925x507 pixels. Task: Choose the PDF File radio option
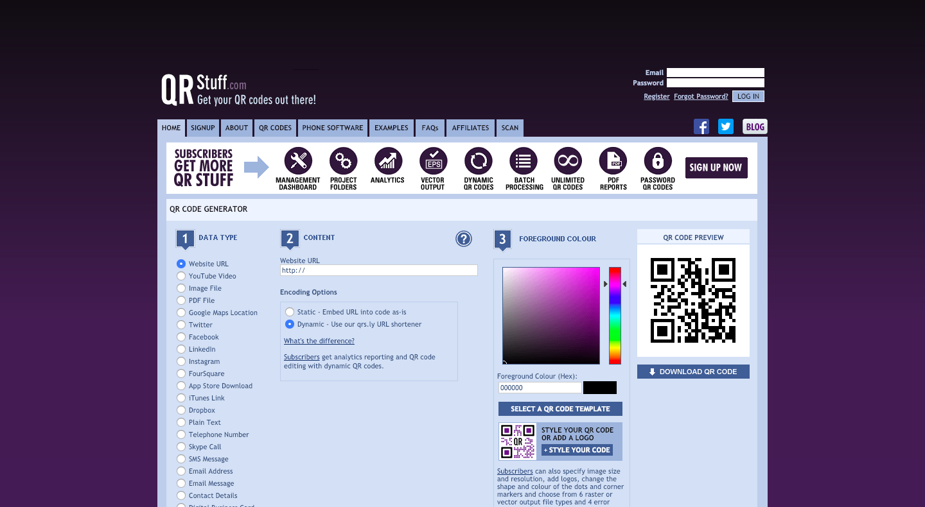point(181,300)
